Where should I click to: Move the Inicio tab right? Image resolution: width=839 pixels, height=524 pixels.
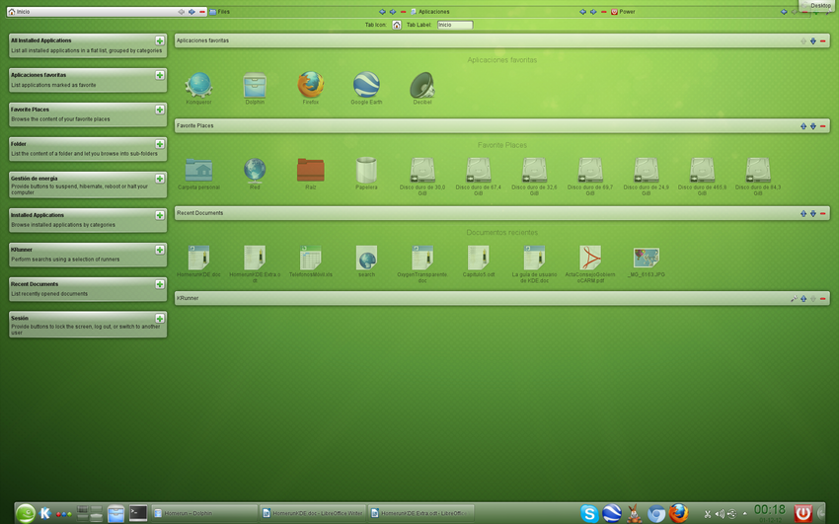tap(191, 12)
